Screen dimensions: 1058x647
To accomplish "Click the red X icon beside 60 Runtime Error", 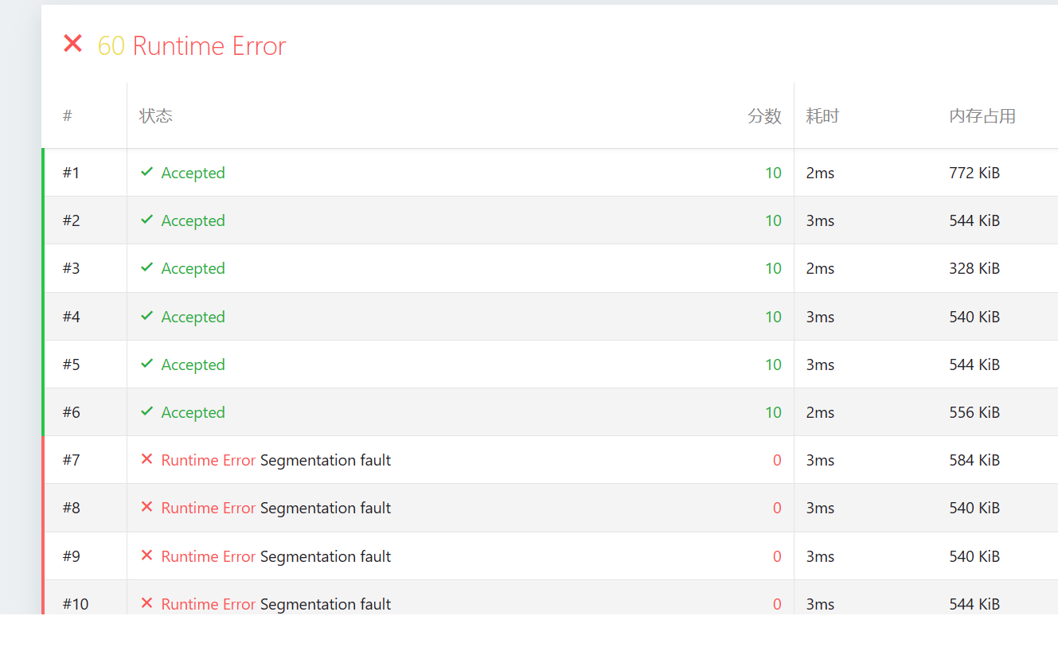I will (x=72, y=45).
